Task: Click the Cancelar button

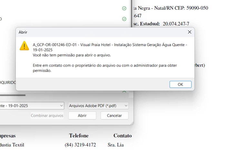Action: click(x=114, y=115)
